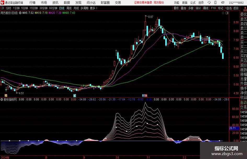
Task: Click the 8.87 high price label
Action: (151, 17)
